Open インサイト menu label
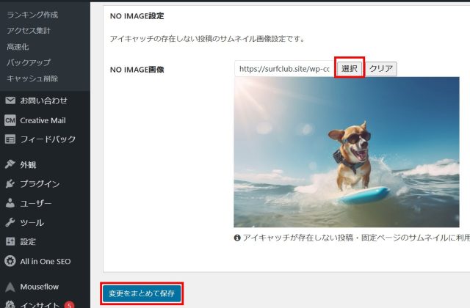Image resolution: width=470 pixels, height=308 pixels. tap(40, 304)
